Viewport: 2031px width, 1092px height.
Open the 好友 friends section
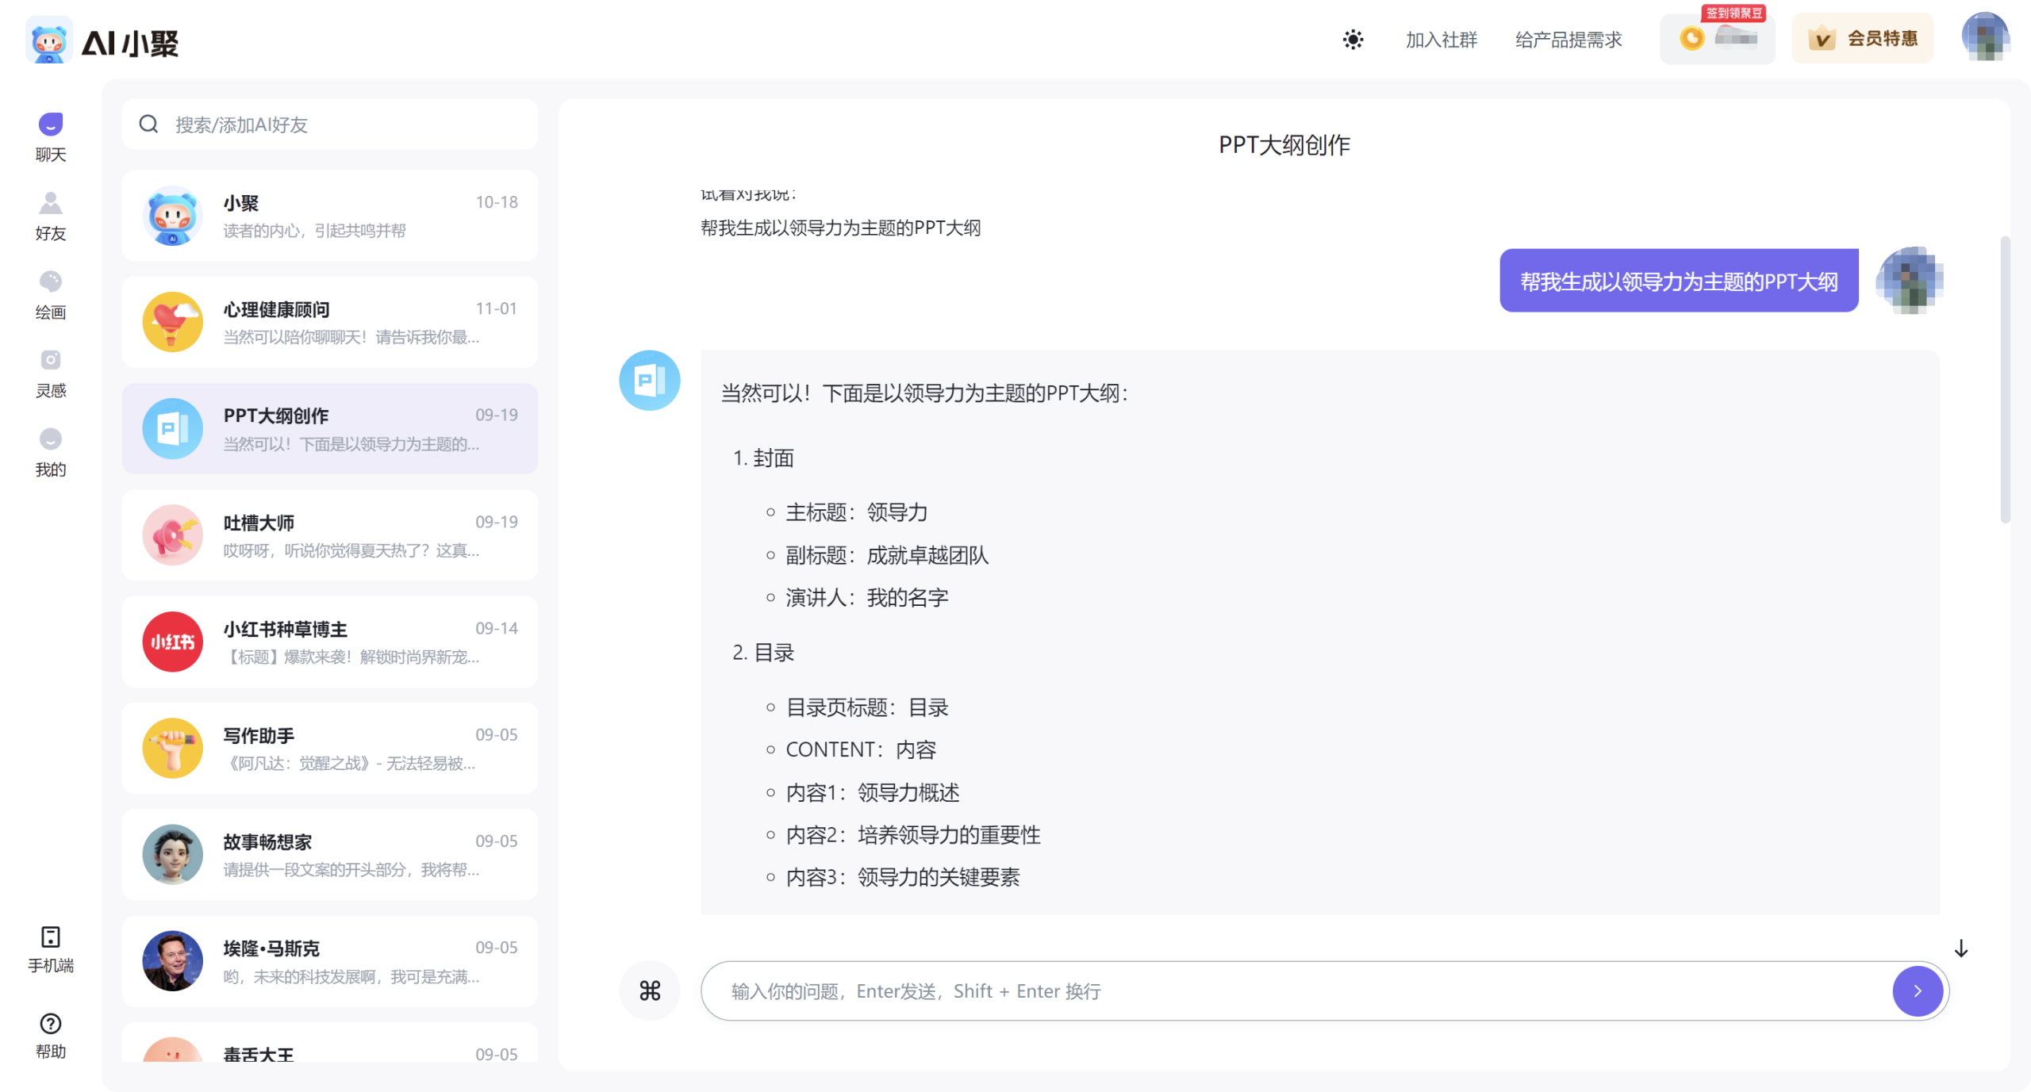click(50, 216)
